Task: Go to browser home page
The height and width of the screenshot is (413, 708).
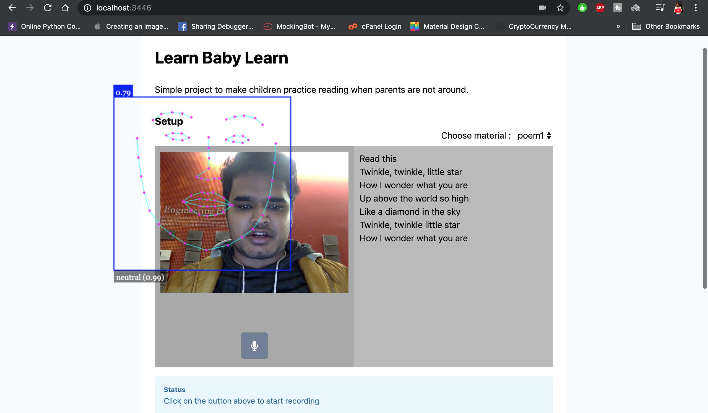Action: [65, 8]
